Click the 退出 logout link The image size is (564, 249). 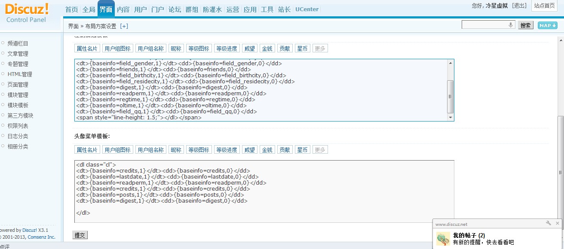(519, 6)
